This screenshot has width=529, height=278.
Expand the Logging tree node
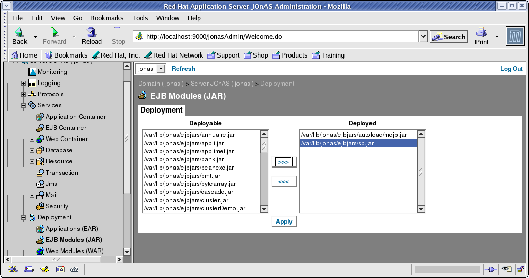click(23, 83)
